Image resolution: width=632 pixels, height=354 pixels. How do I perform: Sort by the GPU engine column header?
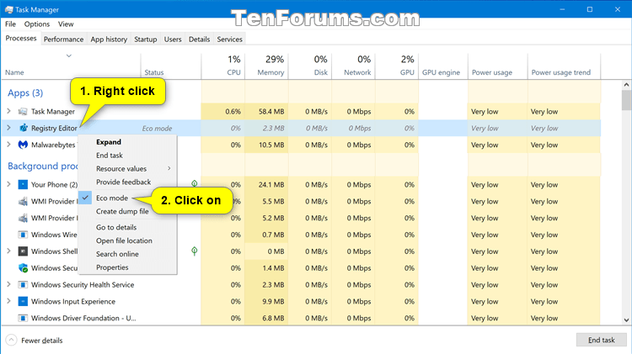(x=443, y=66)
